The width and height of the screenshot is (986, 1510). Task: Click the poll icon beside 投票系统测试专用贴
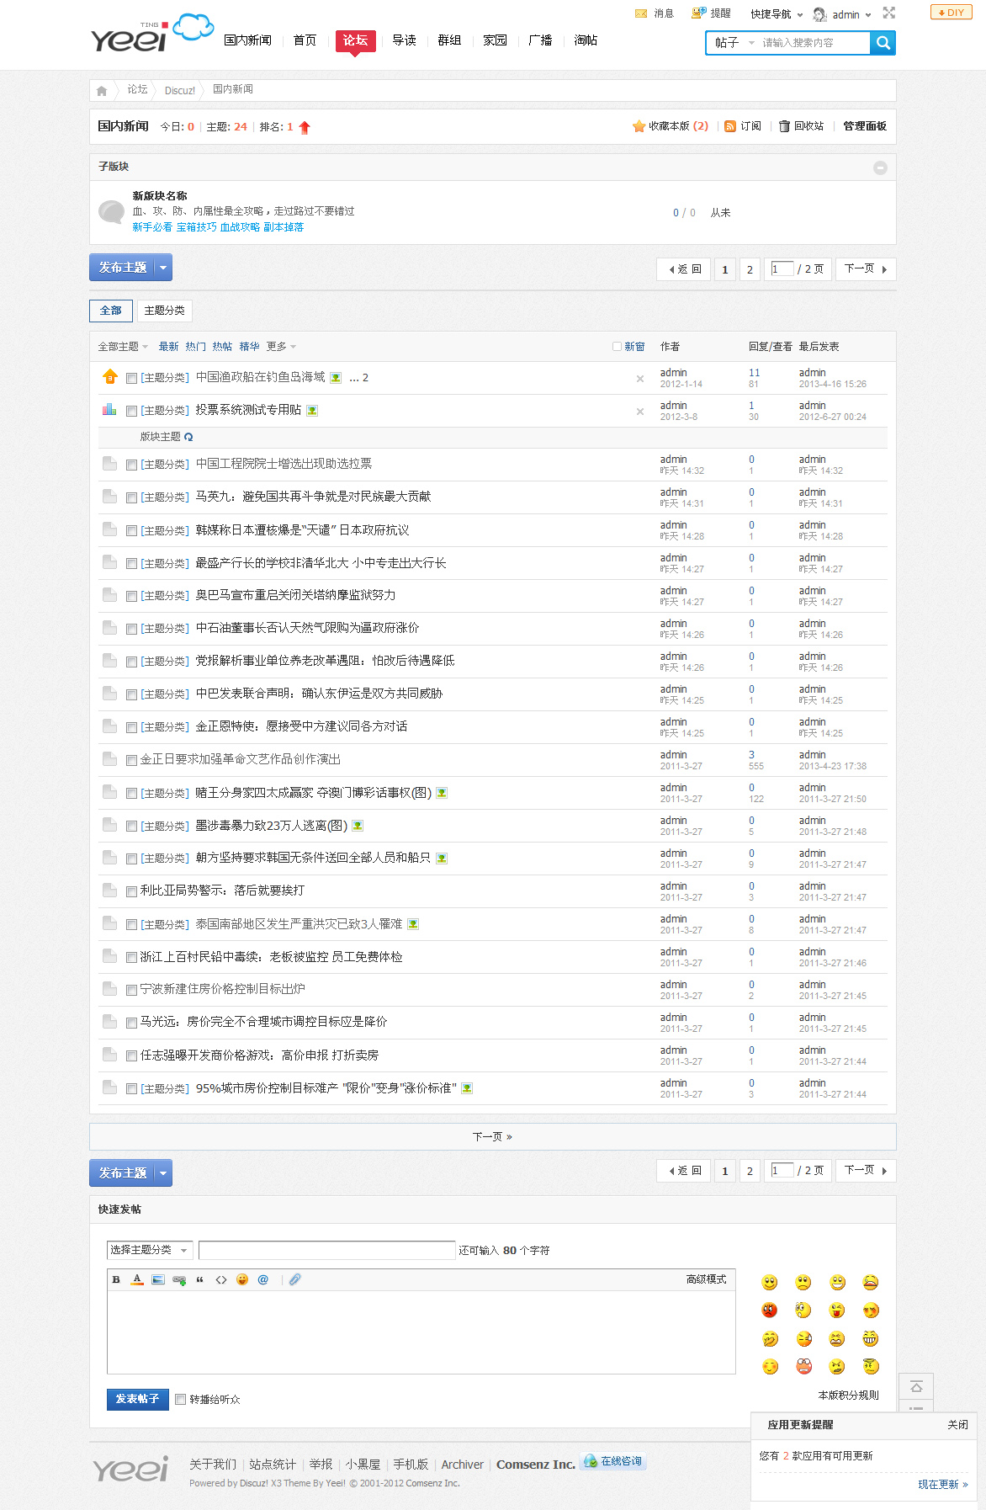click(109, 410)
